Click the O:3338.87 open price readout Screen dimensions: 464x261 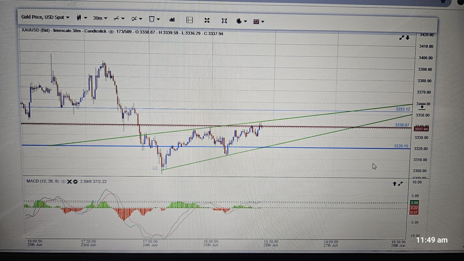pos(145,32)
